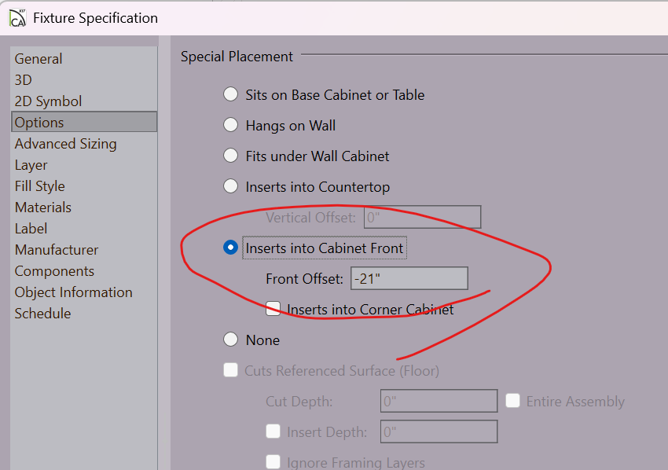Open the Layer panel
Viewport: 668px width, 470px height.
31,165
